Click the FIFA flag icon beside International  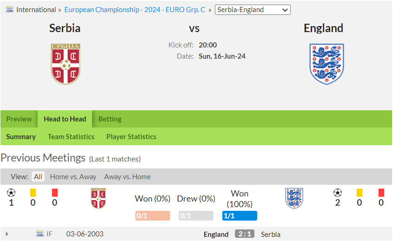tap(10, 9)
